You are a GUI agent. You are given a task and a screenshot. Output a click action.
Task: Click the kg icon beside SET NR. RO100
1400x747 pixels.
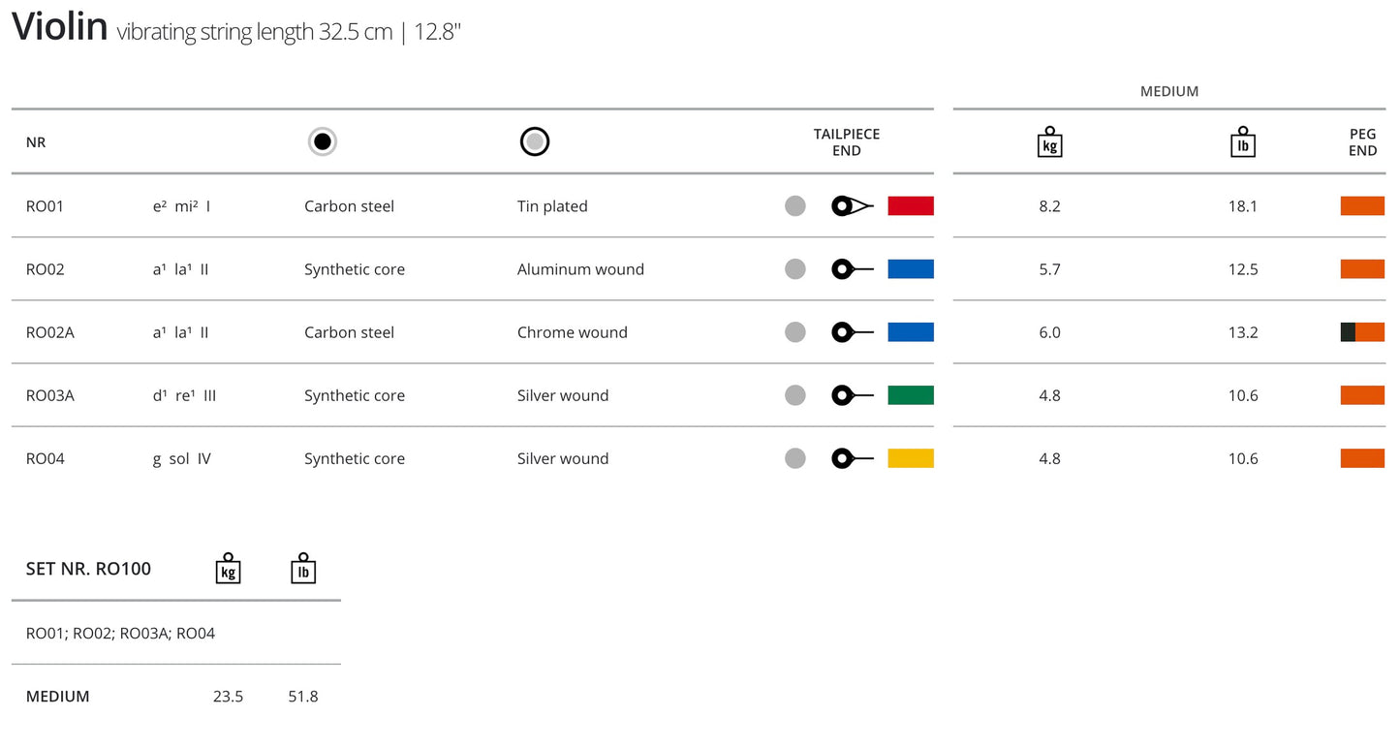228,569
